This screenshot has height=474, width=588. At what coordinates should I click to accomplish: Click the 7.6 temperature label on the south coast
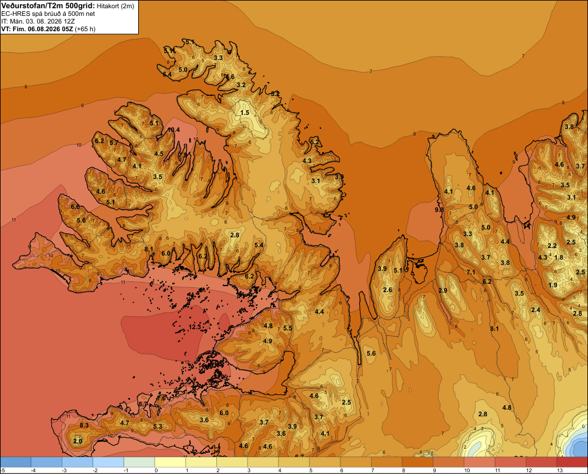click(161, 398)
